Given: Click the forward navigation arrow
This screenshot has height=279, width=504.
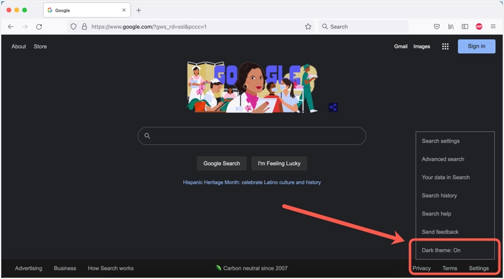Looking at the screenshot, I should 25,27.
